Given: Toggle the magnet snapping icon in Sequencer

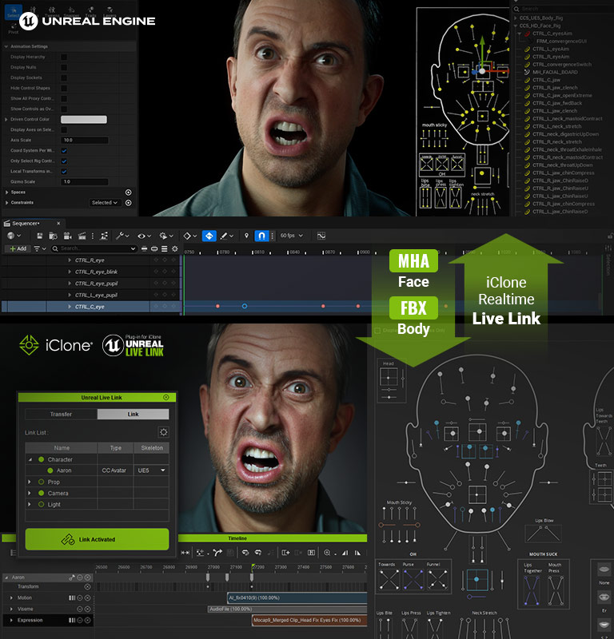Looking at the screenshot, I should coord(261,236).
